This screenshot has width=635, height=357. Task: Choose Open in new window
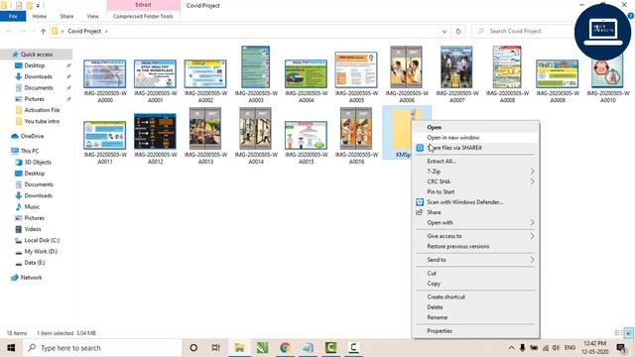coord(453,138)
